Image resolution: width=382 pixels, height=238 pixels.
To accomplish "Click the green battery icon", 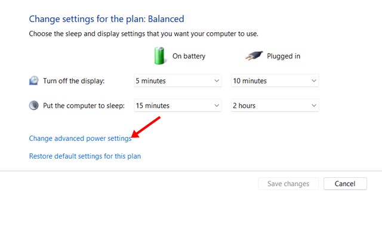I will 159,55.
